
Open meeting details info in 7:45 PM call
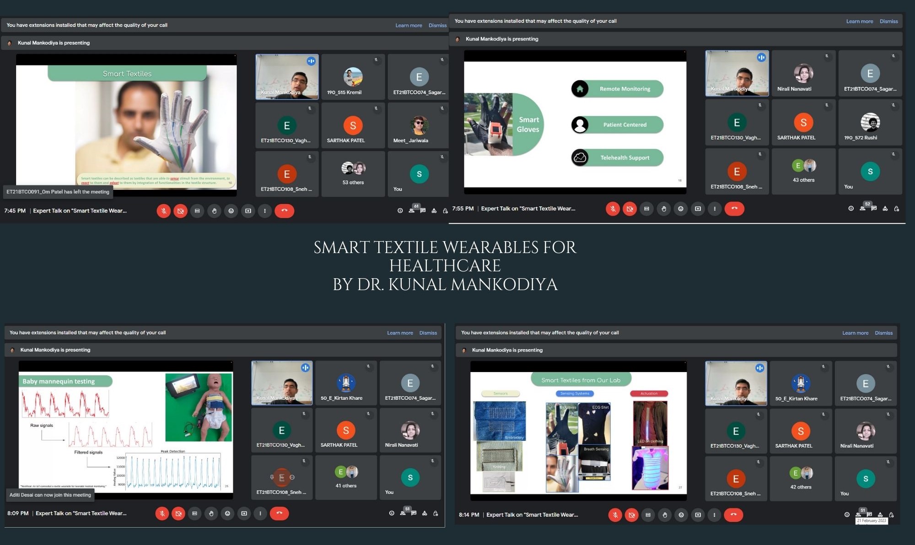click(x=400, y=211)
